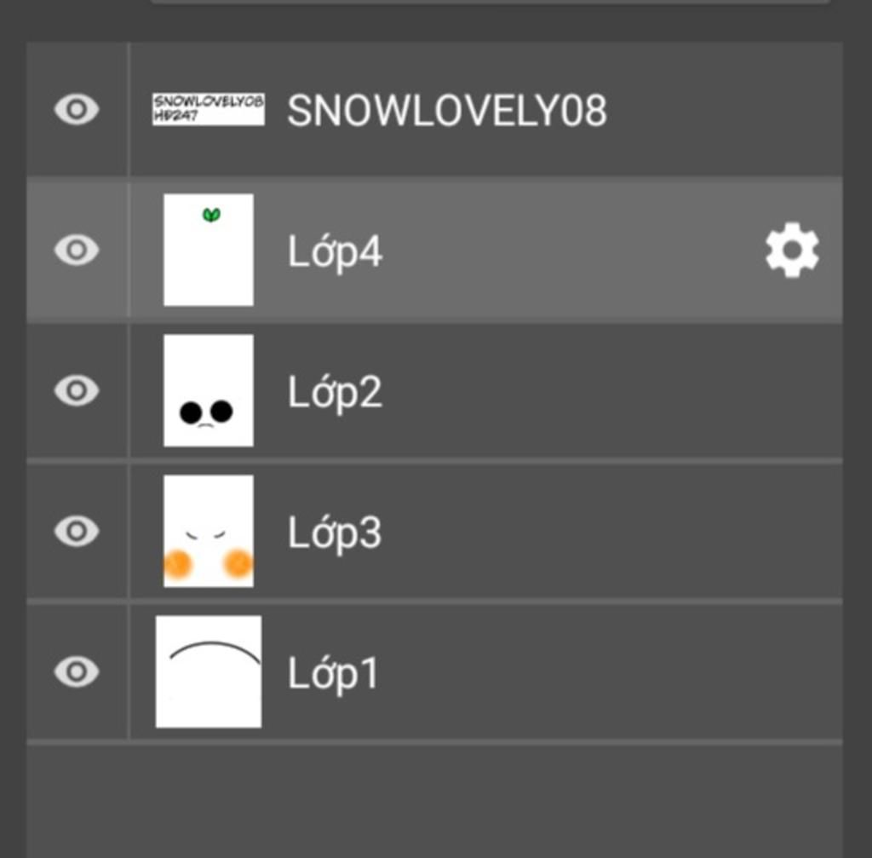
Task: Click blank row space right of SNOWLOVELY08 name
Action: (x=724, y=110)
